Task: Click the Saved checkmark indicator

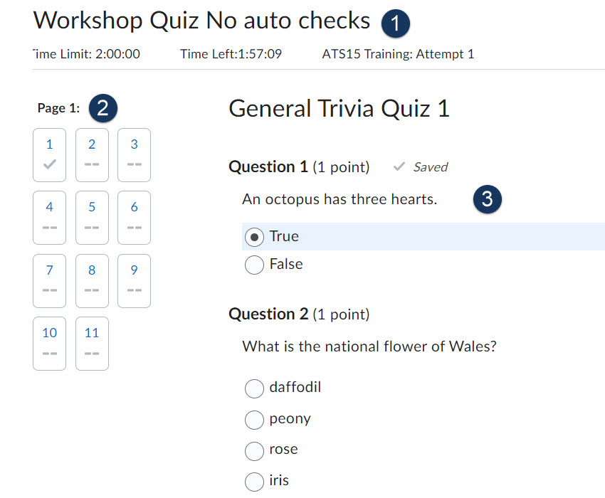Action: point(399,166)
